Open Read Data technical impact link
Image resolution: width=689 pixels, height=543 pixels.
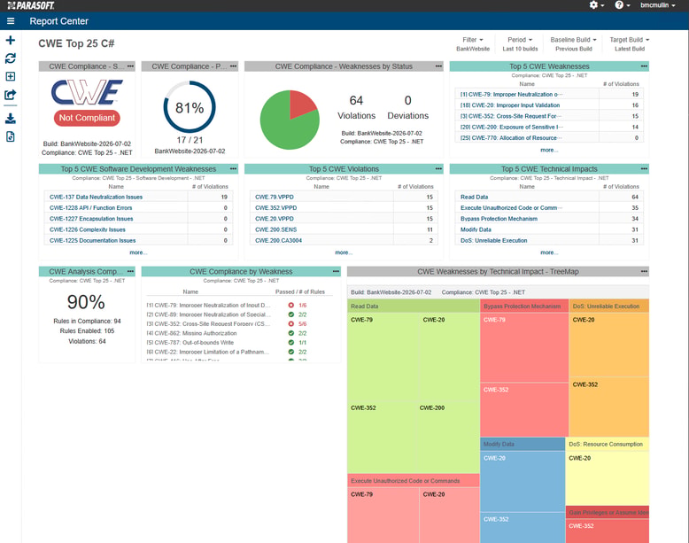(474, 197)
